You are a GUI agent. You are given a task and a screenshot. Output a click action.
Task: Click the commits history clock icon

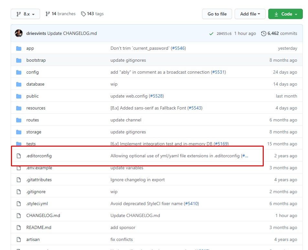click(263, 34)
